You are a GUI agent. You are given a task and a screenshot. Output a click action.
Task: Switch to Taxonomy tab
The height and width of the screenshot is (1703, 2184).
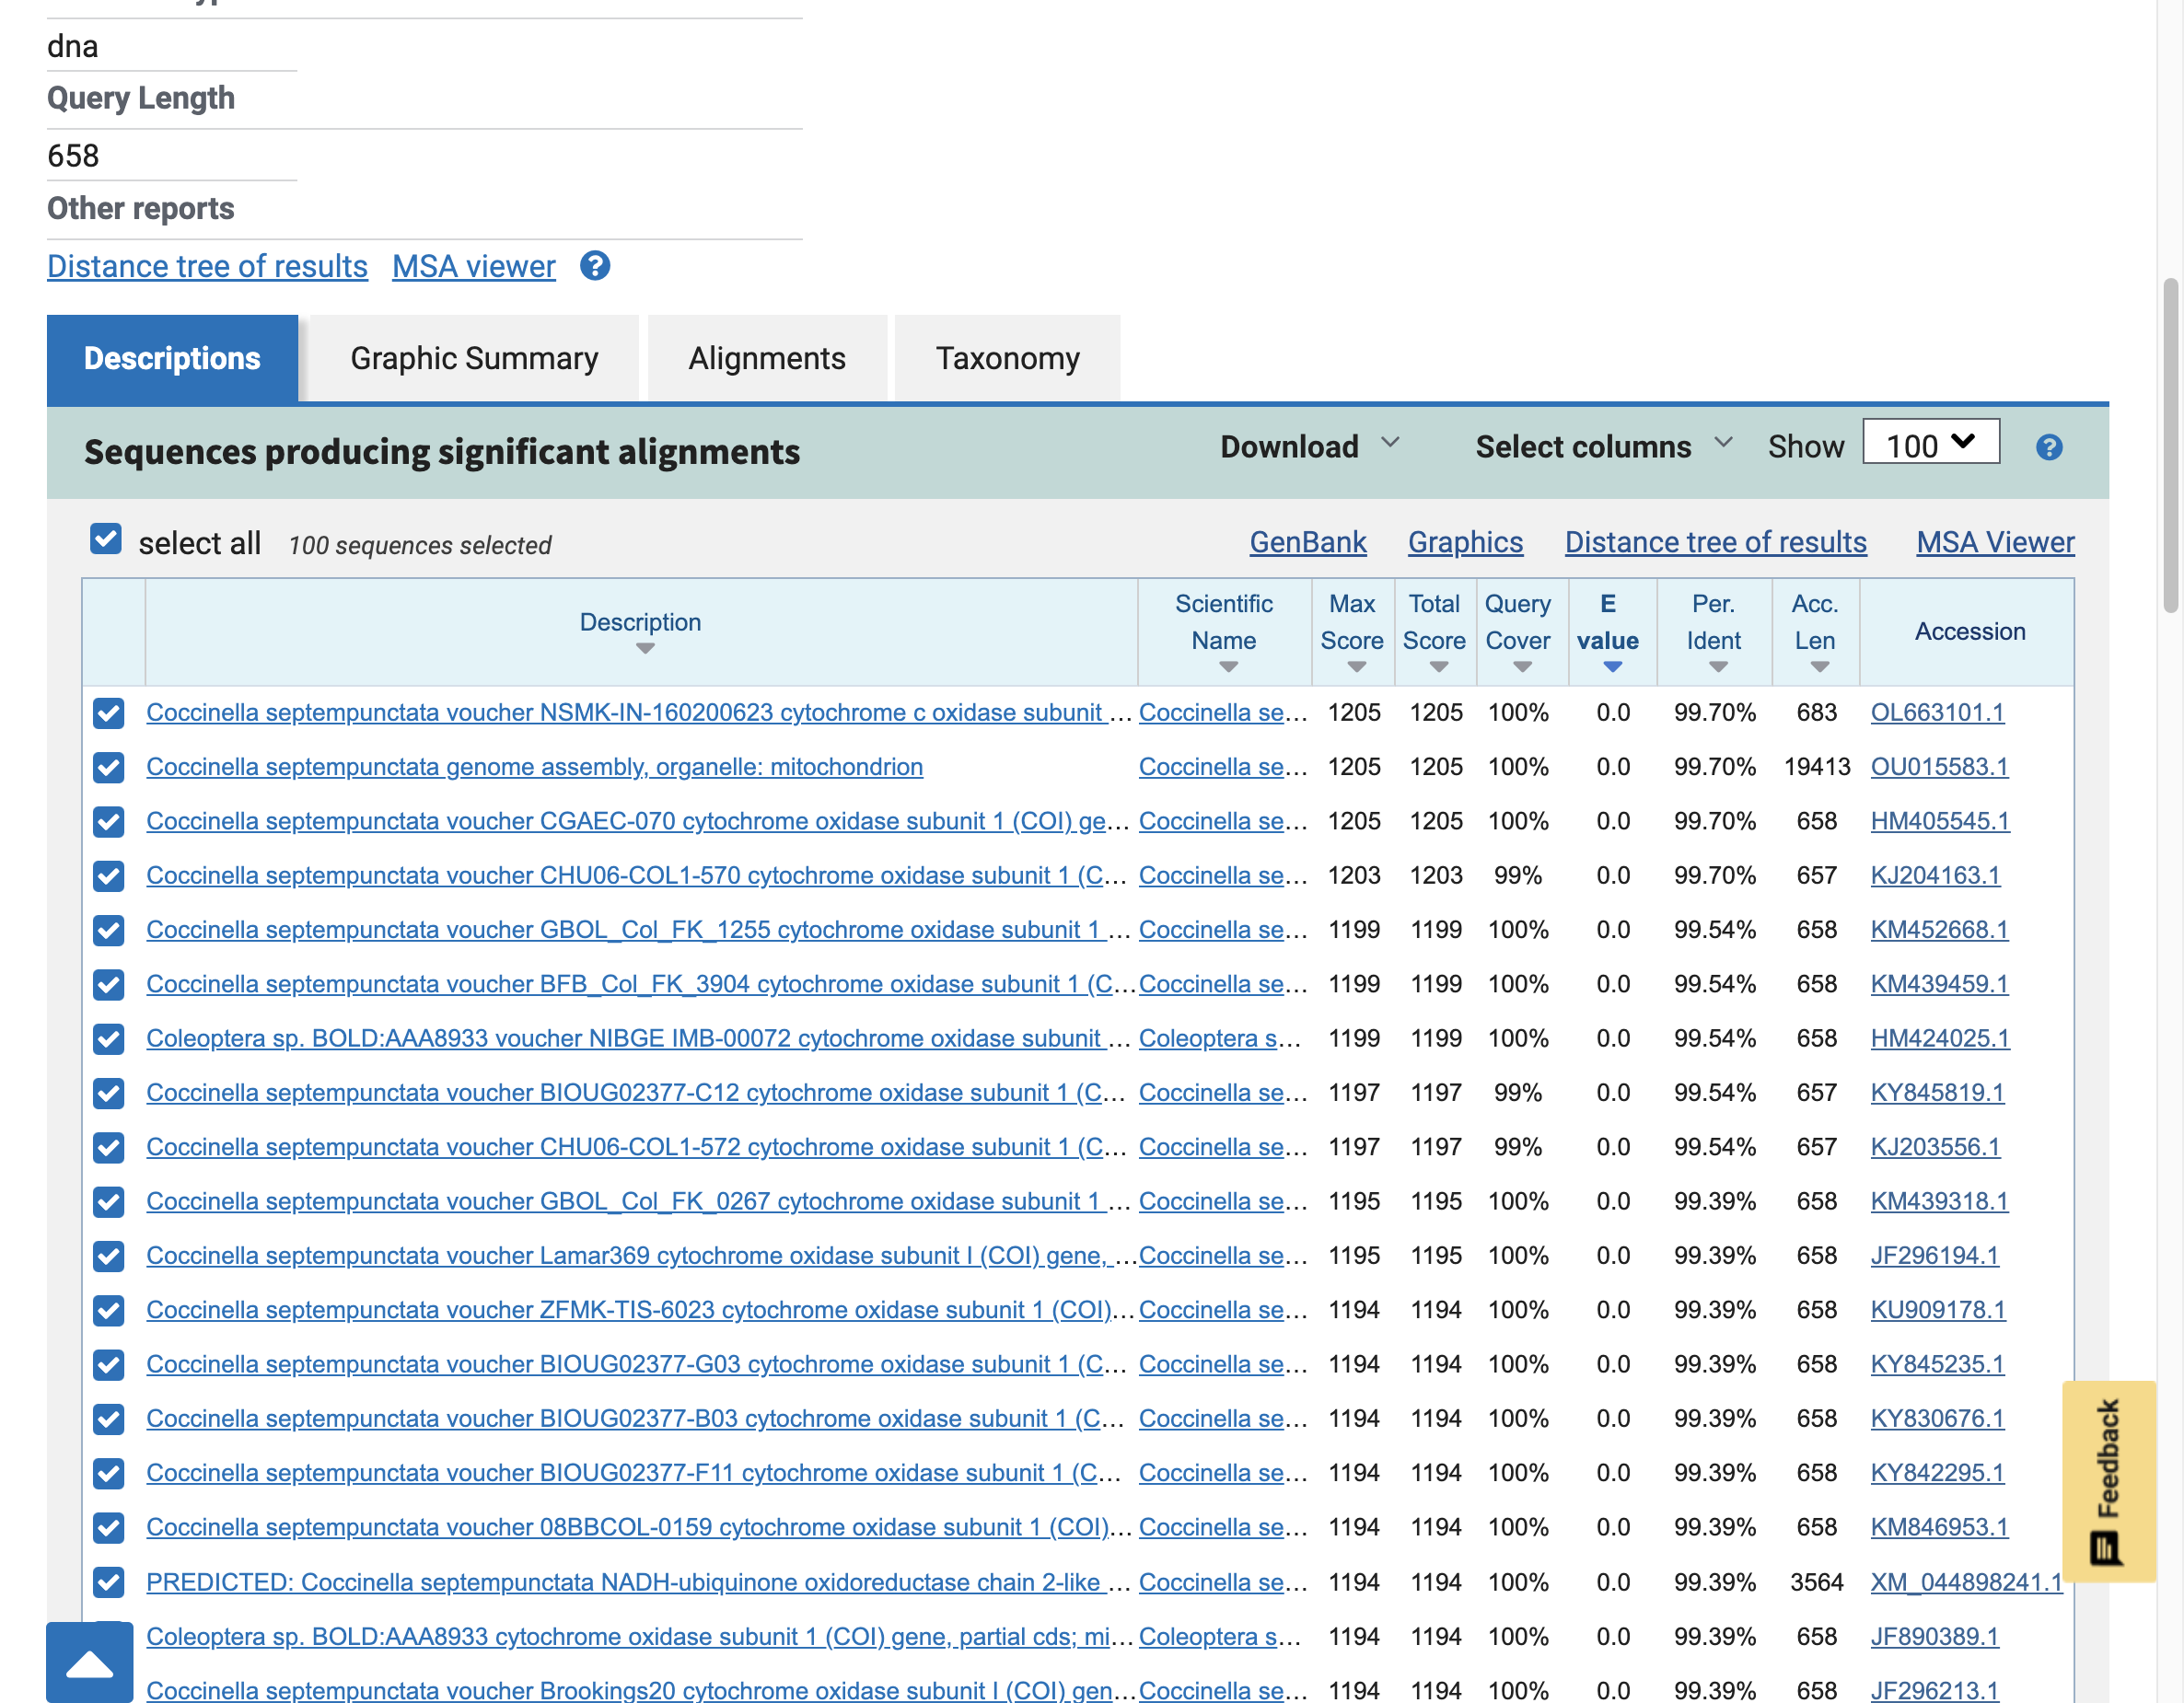coord(1007,359)
